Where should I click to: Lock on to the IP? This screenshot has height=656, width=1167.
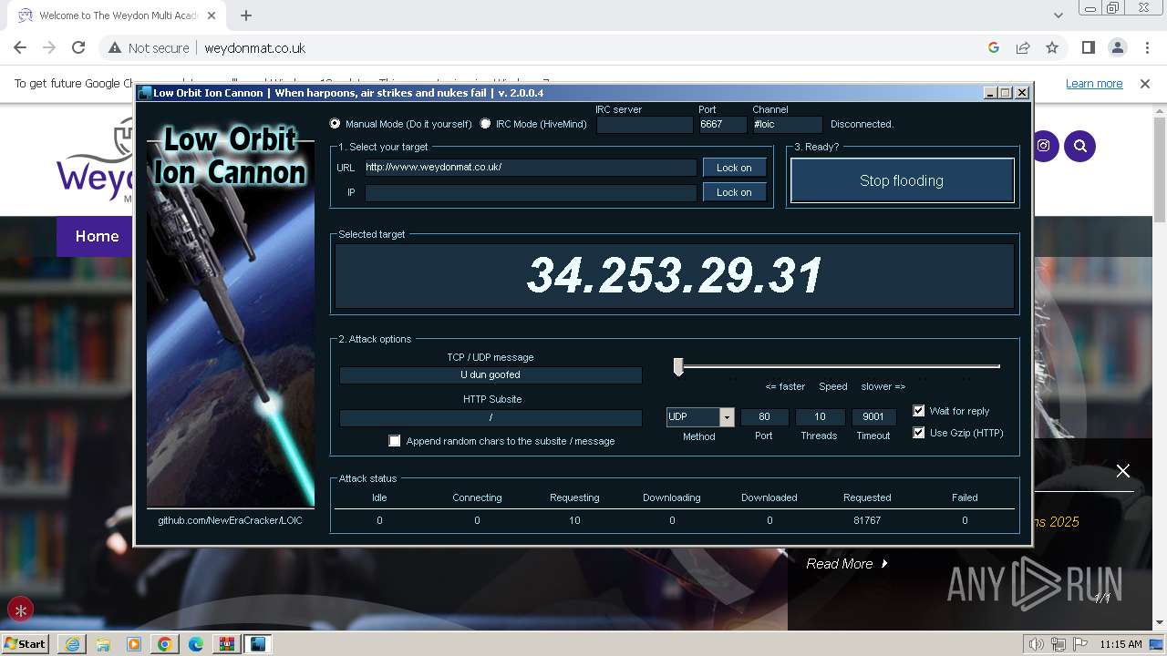click(x=734, y=192)
